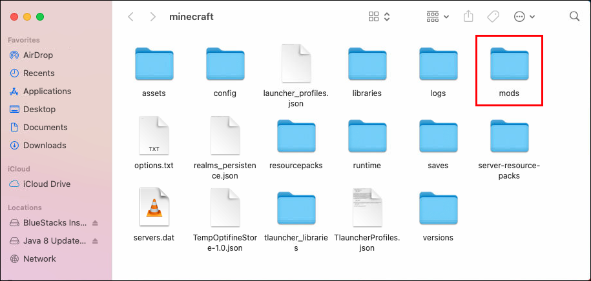
Task: Click the iCloud section header
Action: [19, 169]
